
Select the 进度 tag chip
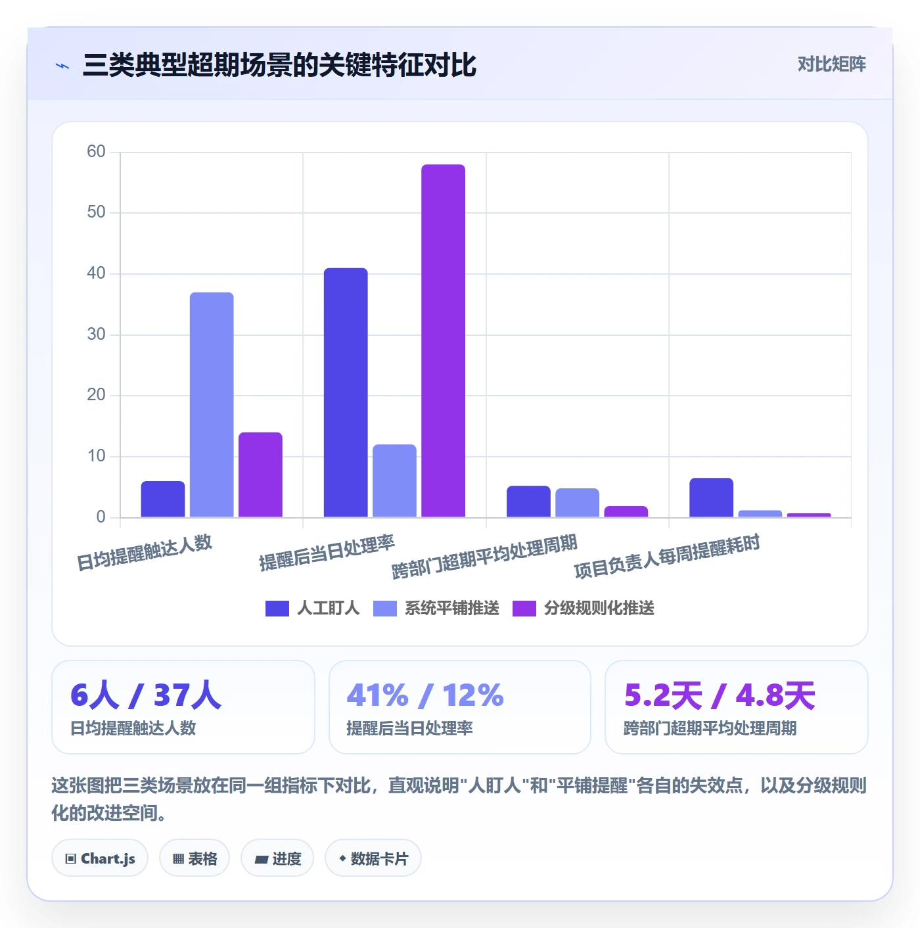277,858
